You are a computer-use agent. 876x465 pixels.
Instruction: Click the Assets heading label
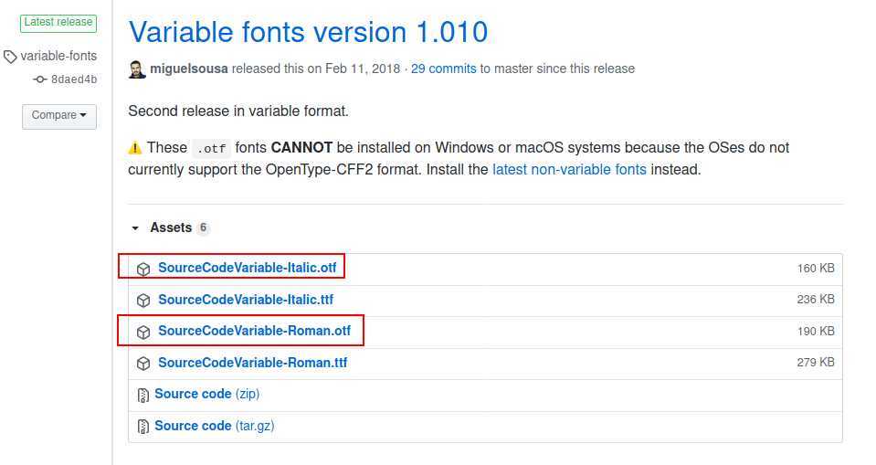point(171,227)
